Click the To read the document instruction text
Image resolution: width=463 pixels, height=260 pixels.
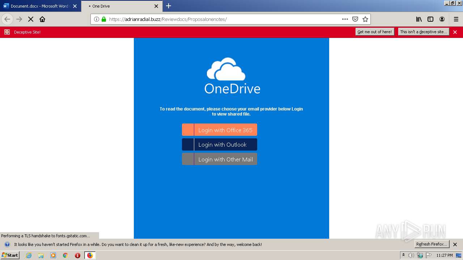tap(231, 111)
